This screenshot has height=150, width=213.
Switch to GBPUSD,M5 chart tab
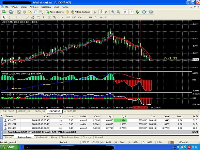click(24, 111)
